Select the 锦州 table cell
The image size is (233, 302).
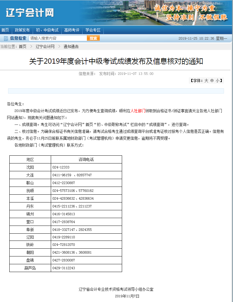[x=30, y=214]
